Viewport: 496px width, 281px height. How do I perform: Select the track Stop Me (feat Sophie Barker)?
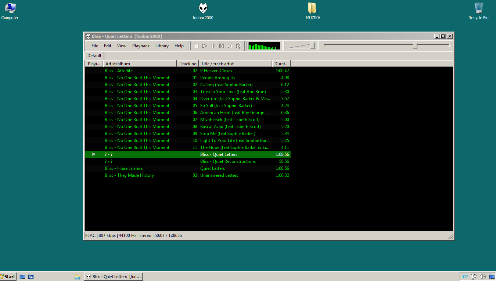pyautogui.click(x=188, y=134)
